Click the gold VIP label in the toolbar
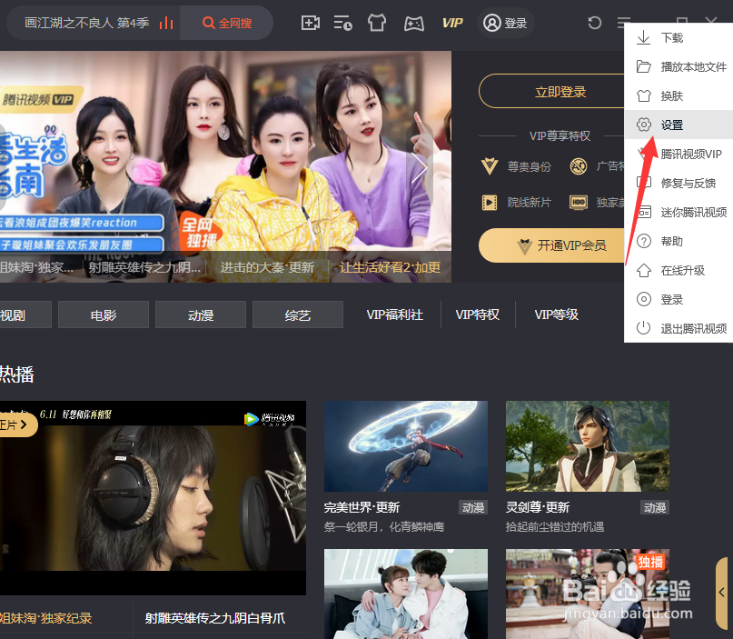 [x=452, y=23]
